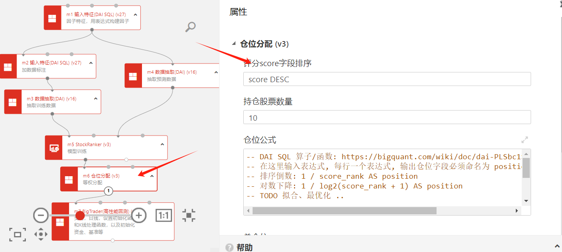Click the red zoom slider handle
The width and height of the screenshot is (562, 252).
tap(80, 216)
